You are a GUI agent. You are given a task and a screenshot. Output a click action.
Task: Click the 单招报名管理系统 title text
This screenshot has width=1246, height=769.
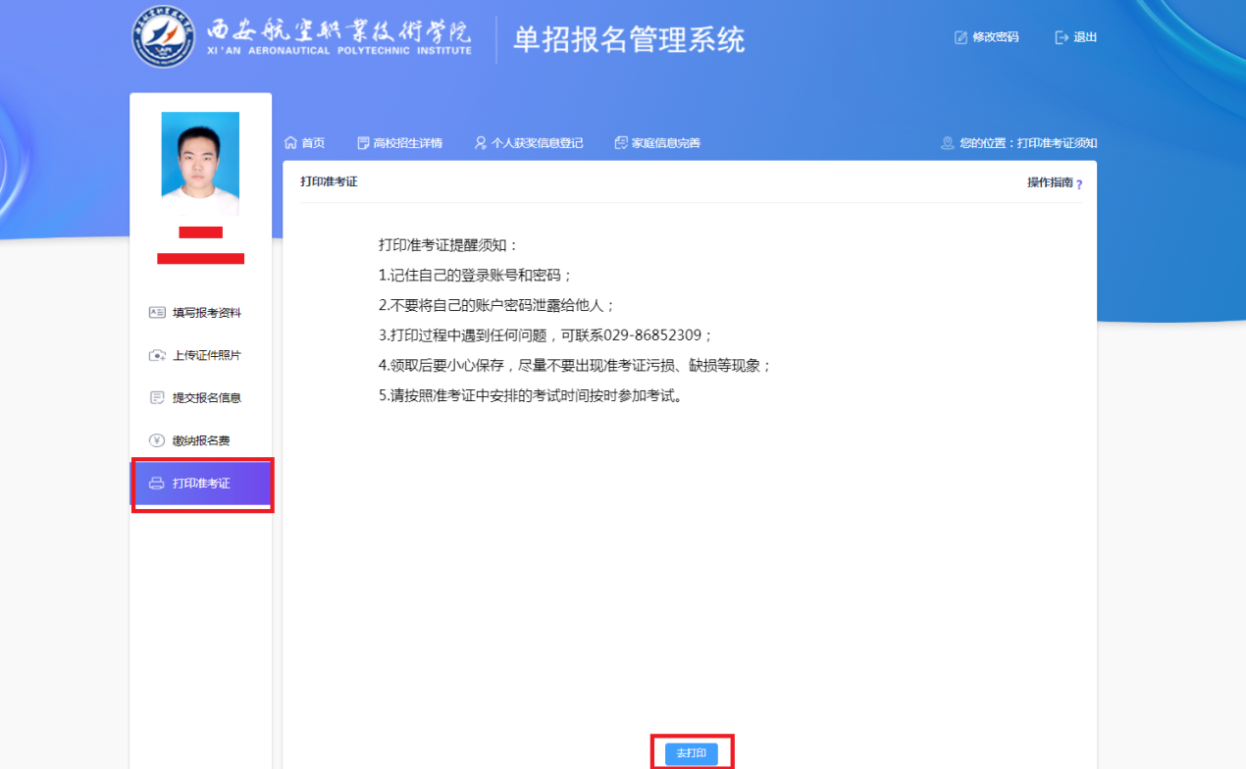629,39
